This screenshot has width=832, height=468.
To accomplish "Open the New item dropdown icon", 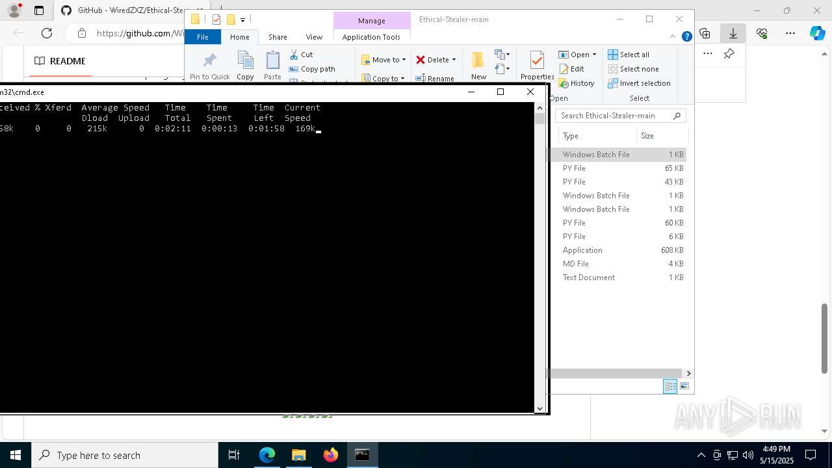I will (501, 55).
